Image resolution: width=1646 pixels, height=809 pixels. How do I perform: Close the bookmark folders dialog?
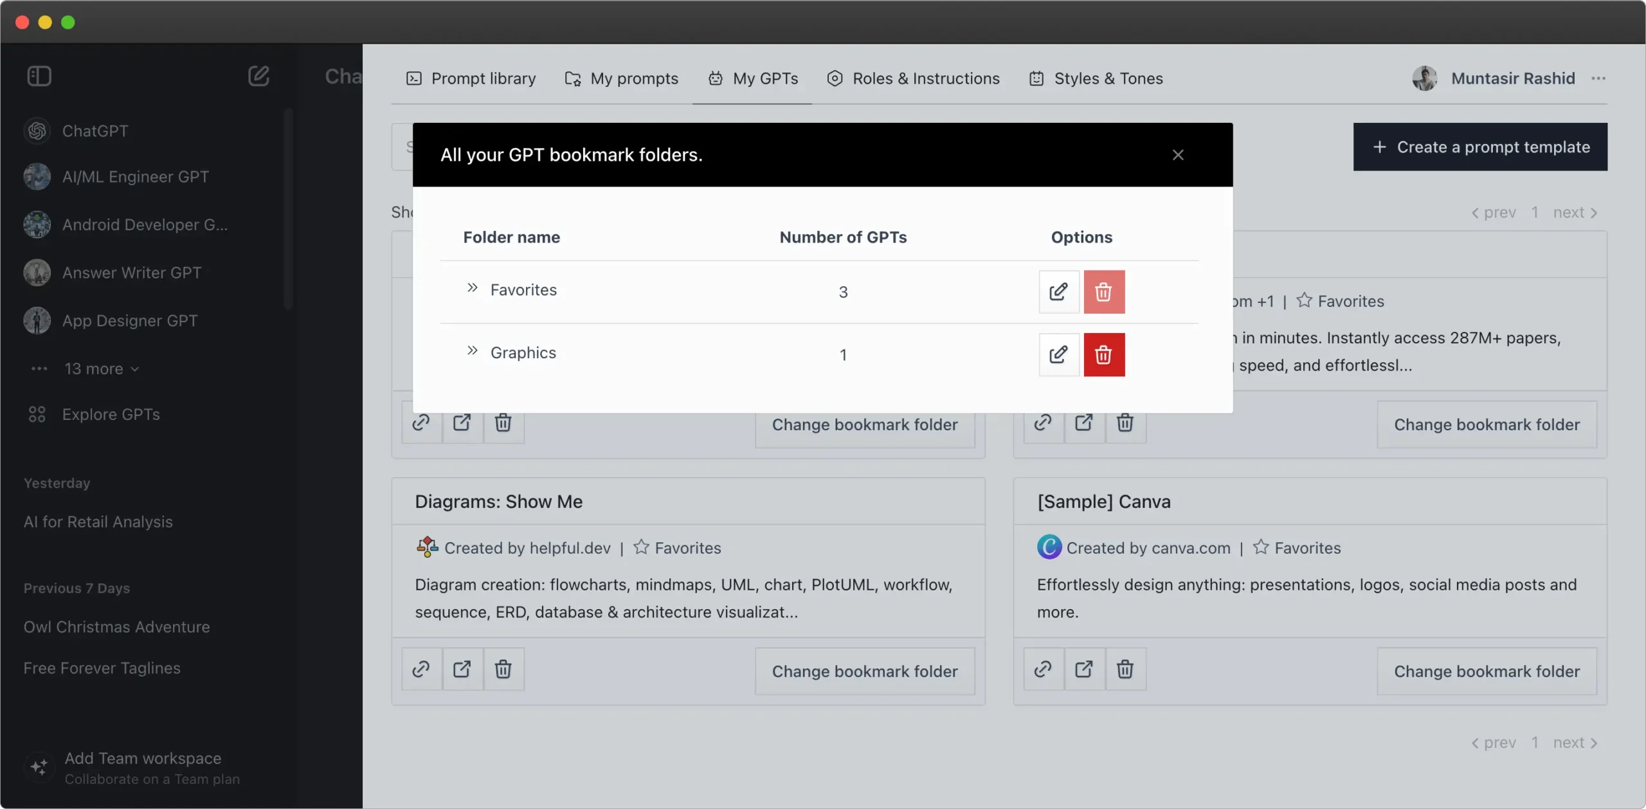1178,155
